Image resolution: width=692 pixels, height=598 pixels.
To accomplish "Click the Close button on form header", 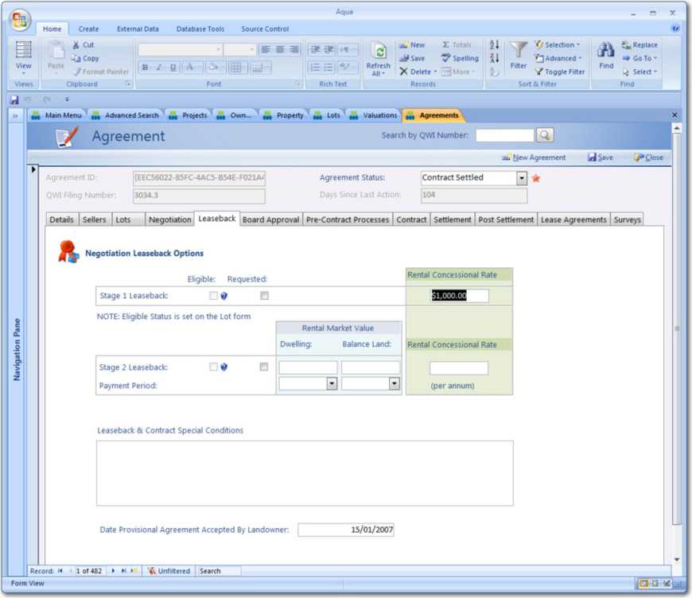I will pyautogui.click(x=648, y=157).
